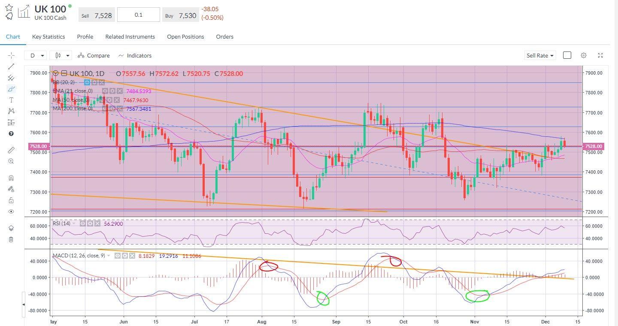This screenshot has width=618, height=326.
Task: Click the 0.1 quantity input field
Action: pos(139,15)
